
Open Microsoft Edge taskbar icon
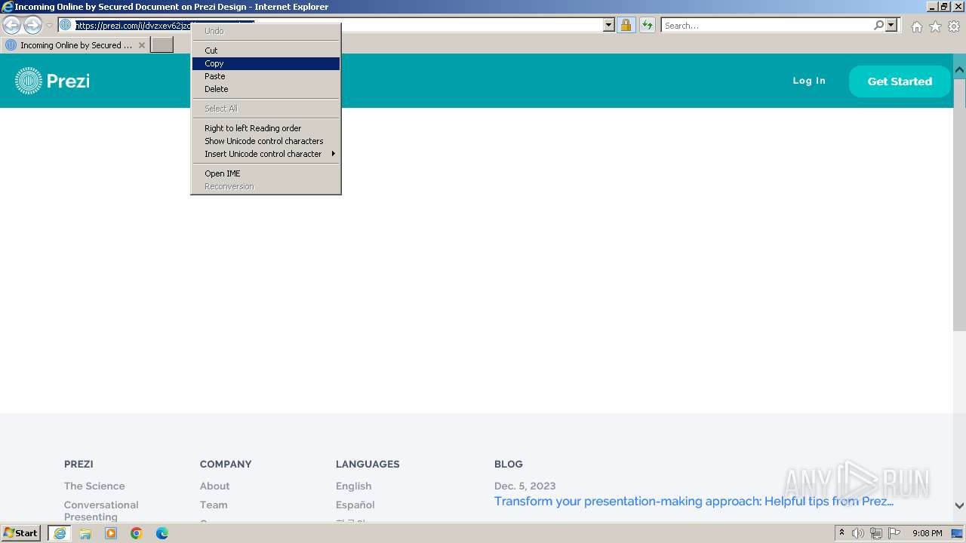[x=162, y=533]
